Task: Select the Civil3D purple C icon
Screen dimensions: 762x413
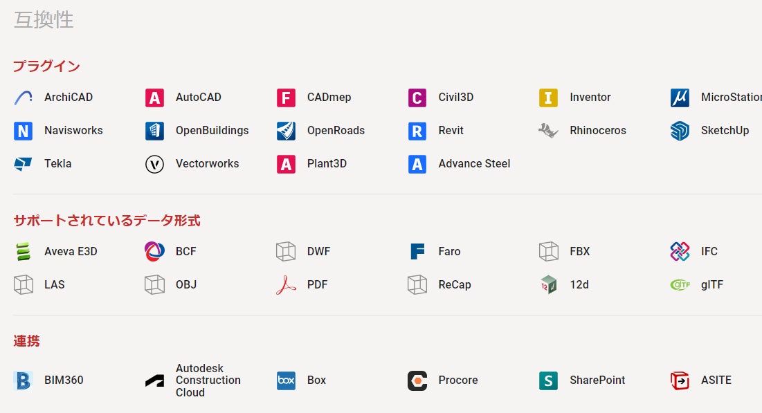Action: coord(417,98)
